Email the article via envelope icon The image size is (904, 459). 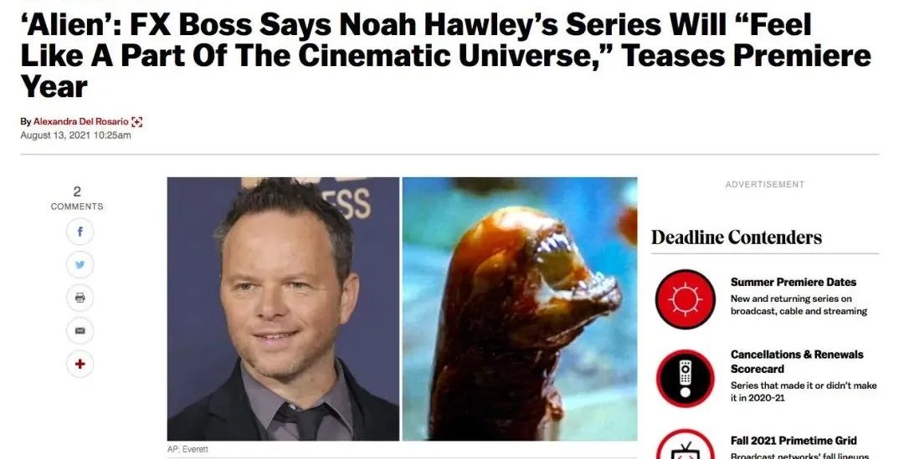(80, 330)
